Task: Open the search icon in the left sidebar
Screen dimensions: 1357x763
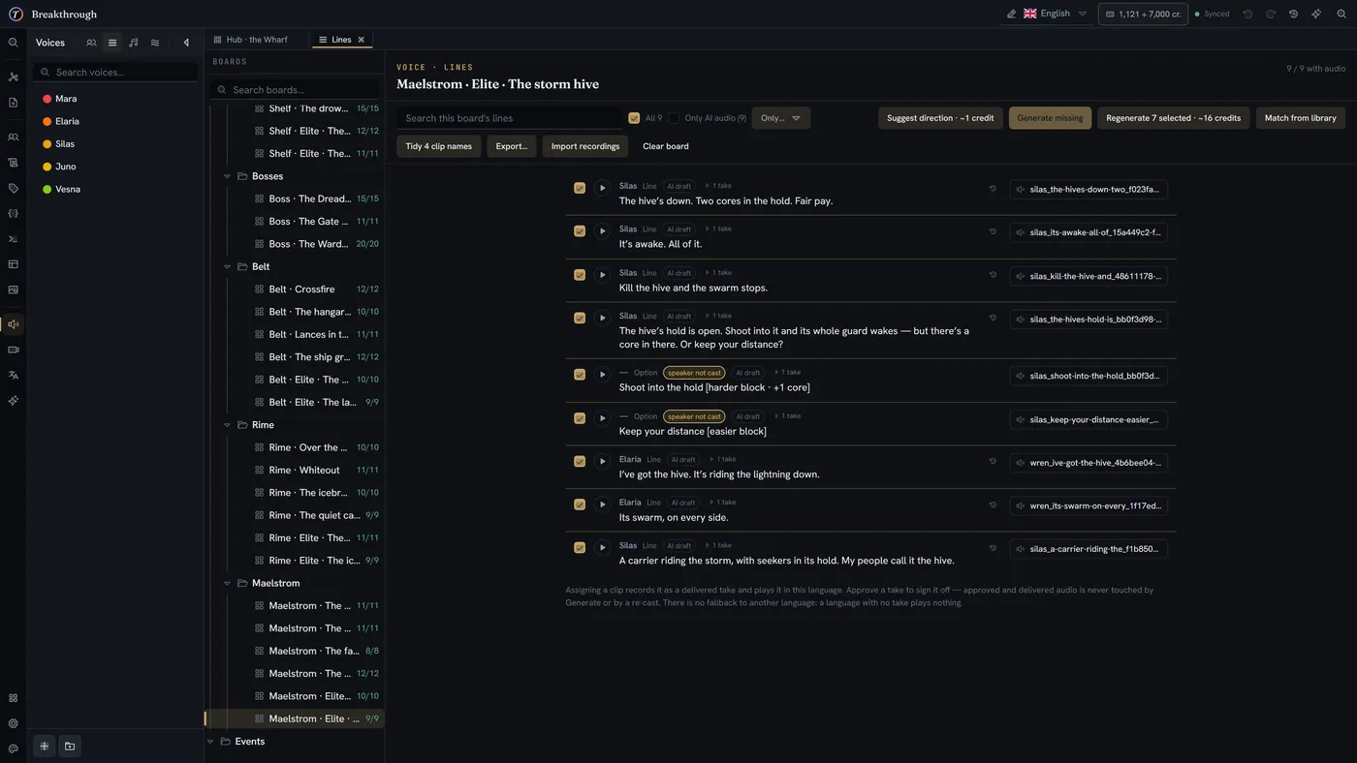Action: tap(14, 43)
